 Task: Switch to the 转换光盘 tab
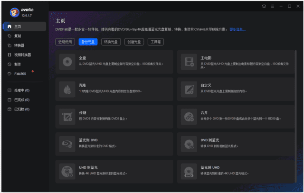pyautogui.click(x=111, y=42)
